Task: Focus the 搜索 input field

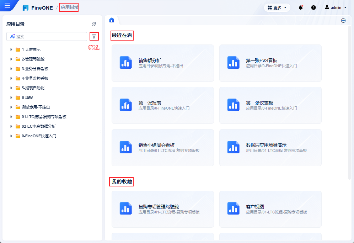Action: tap(47, 36)
